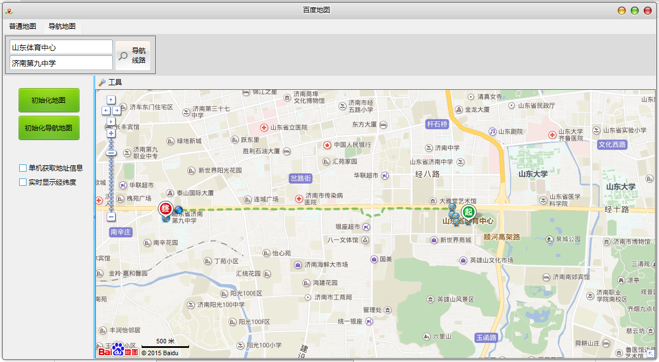Click the green 起 start marker

[x=468, y=212]
